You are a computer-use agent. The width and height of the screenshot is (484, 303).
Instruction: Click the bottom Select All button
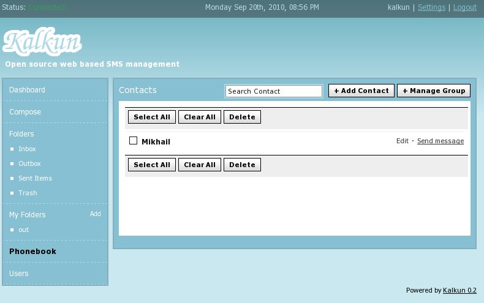152,165
